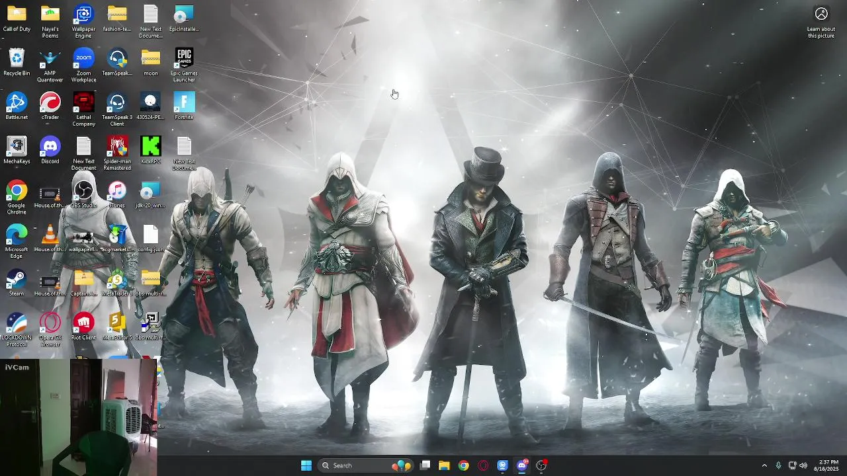The height and width of the screenshot is (476, 847).
Task: Select the EpicInstaller file icon
Action: coord(184,19)
